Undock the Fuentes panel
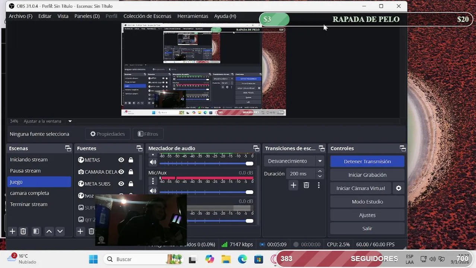 (139, 148)
